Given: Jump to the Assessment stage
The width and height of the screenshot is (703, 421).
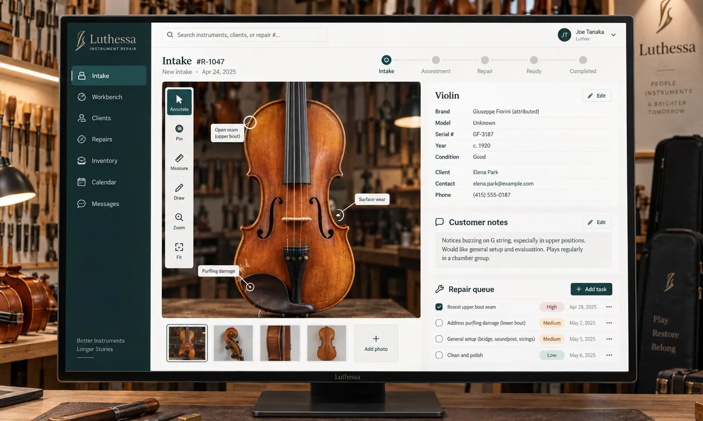Looking at the screenshot, I should coord(435,64).
